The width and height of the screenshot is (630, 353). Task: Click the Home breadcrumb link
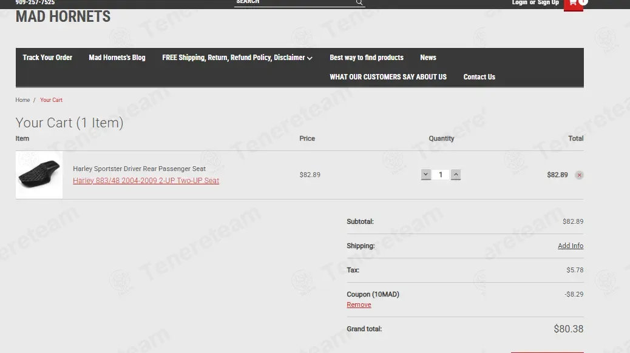click(x=22, y=100)
